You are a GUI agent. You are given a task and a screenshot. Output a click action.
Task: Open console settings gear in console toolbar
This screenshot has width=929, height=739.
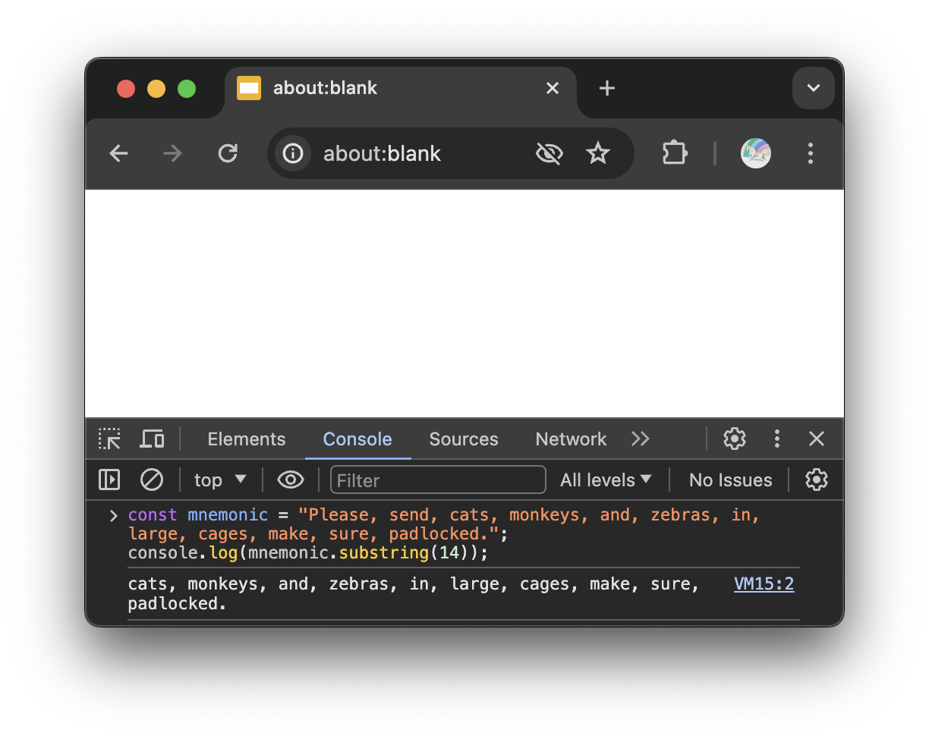coord(816,480)
